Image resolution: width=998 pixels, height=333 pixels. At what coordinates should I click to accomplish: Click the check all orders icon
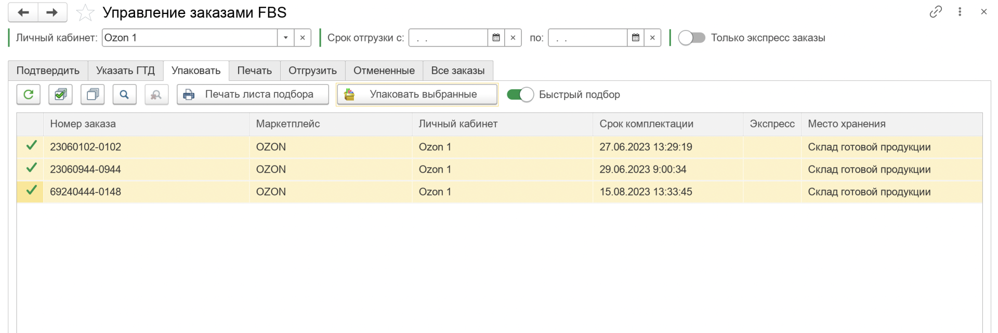[60, 94]
